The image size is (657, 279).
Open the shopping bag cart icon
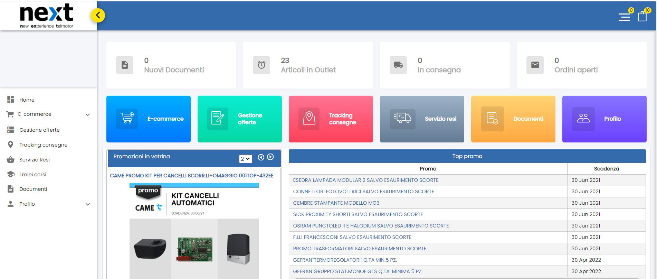(x=642, y=17)
